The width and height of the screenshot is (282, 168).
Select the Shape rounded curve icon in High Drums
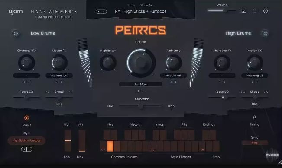click(266, 92)
